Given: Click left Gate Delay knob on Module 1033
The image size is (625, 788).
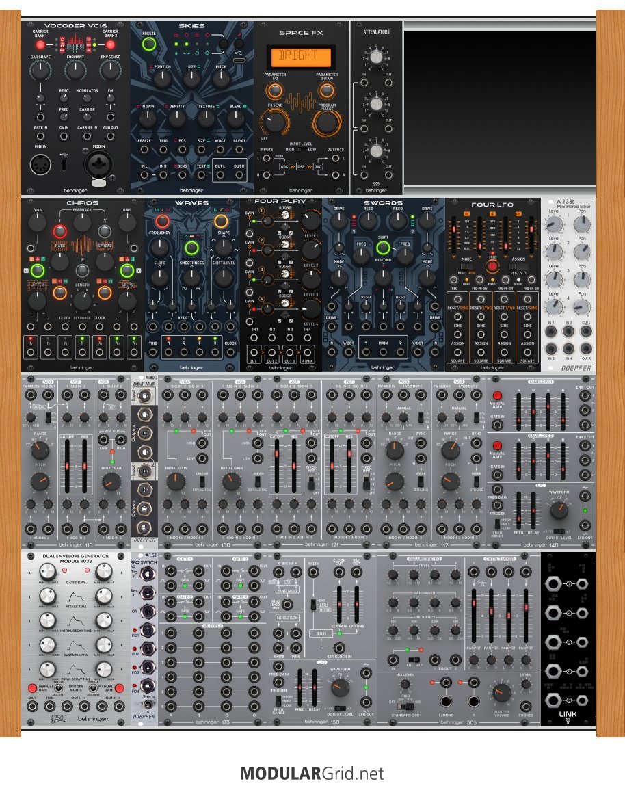Looking at the screenshot, I should [48, 571].
